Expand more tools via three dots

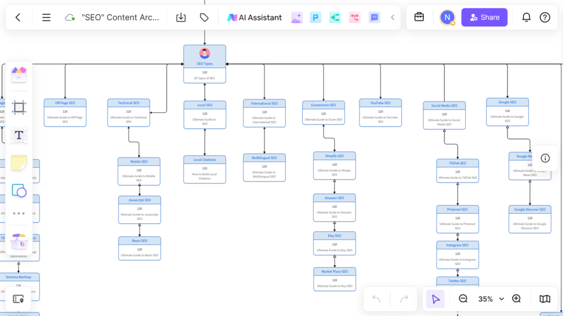(x=19, y=213)
